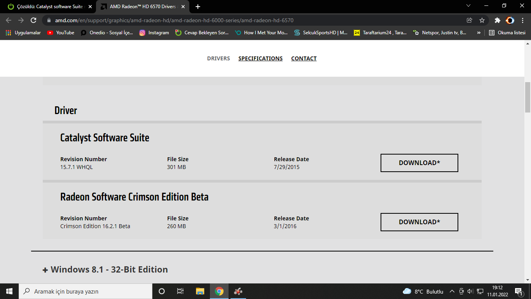The width and height of the screenshot is (531, 299).
Task: Open a new browser tab
Action: tap(198, 7)
